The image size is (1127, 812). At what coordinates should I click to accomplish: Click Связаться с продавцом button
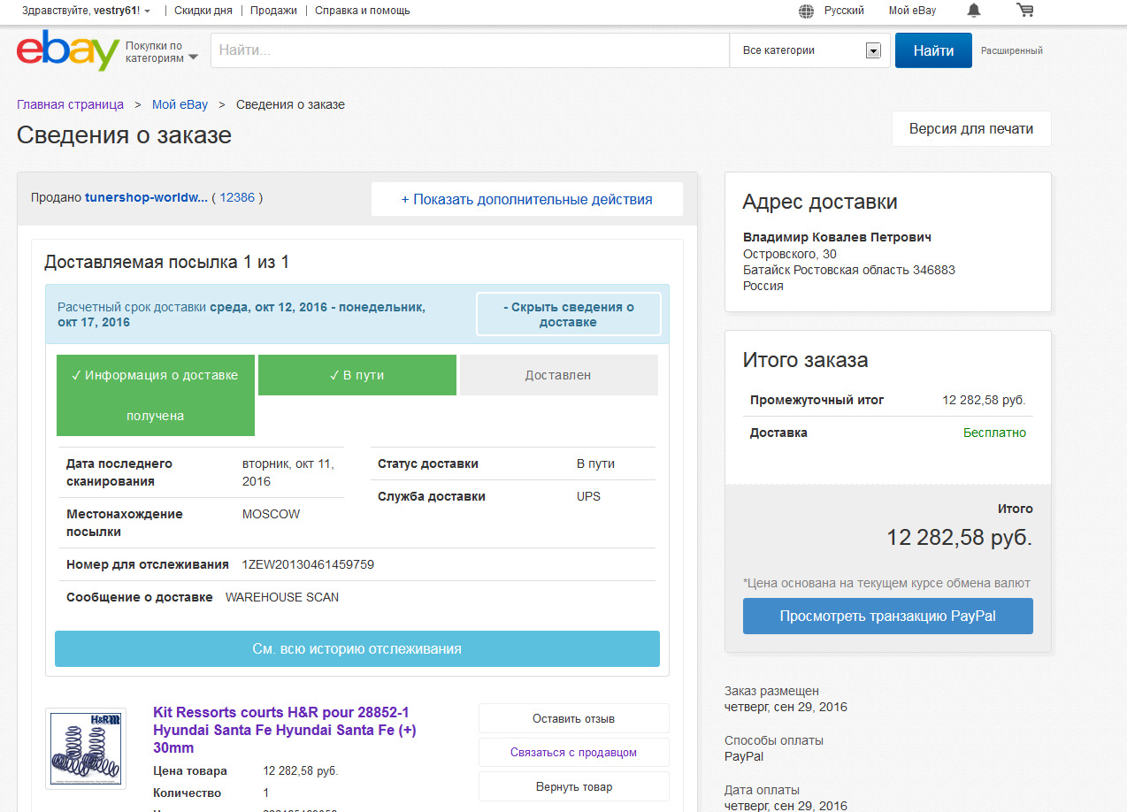(x=574, y=753)
